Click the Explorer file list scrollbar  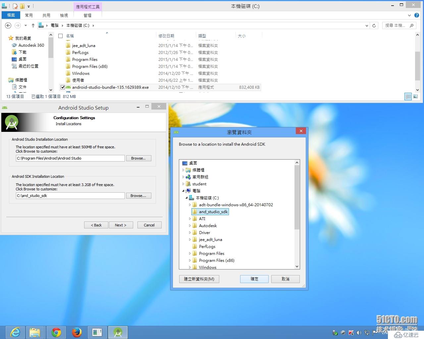tap(417, 65)
